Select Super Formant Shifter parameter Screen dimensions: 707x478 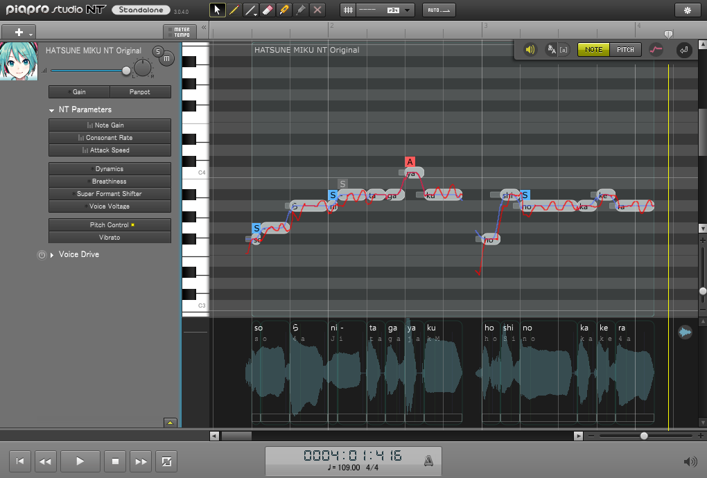(x=110, y=194)
